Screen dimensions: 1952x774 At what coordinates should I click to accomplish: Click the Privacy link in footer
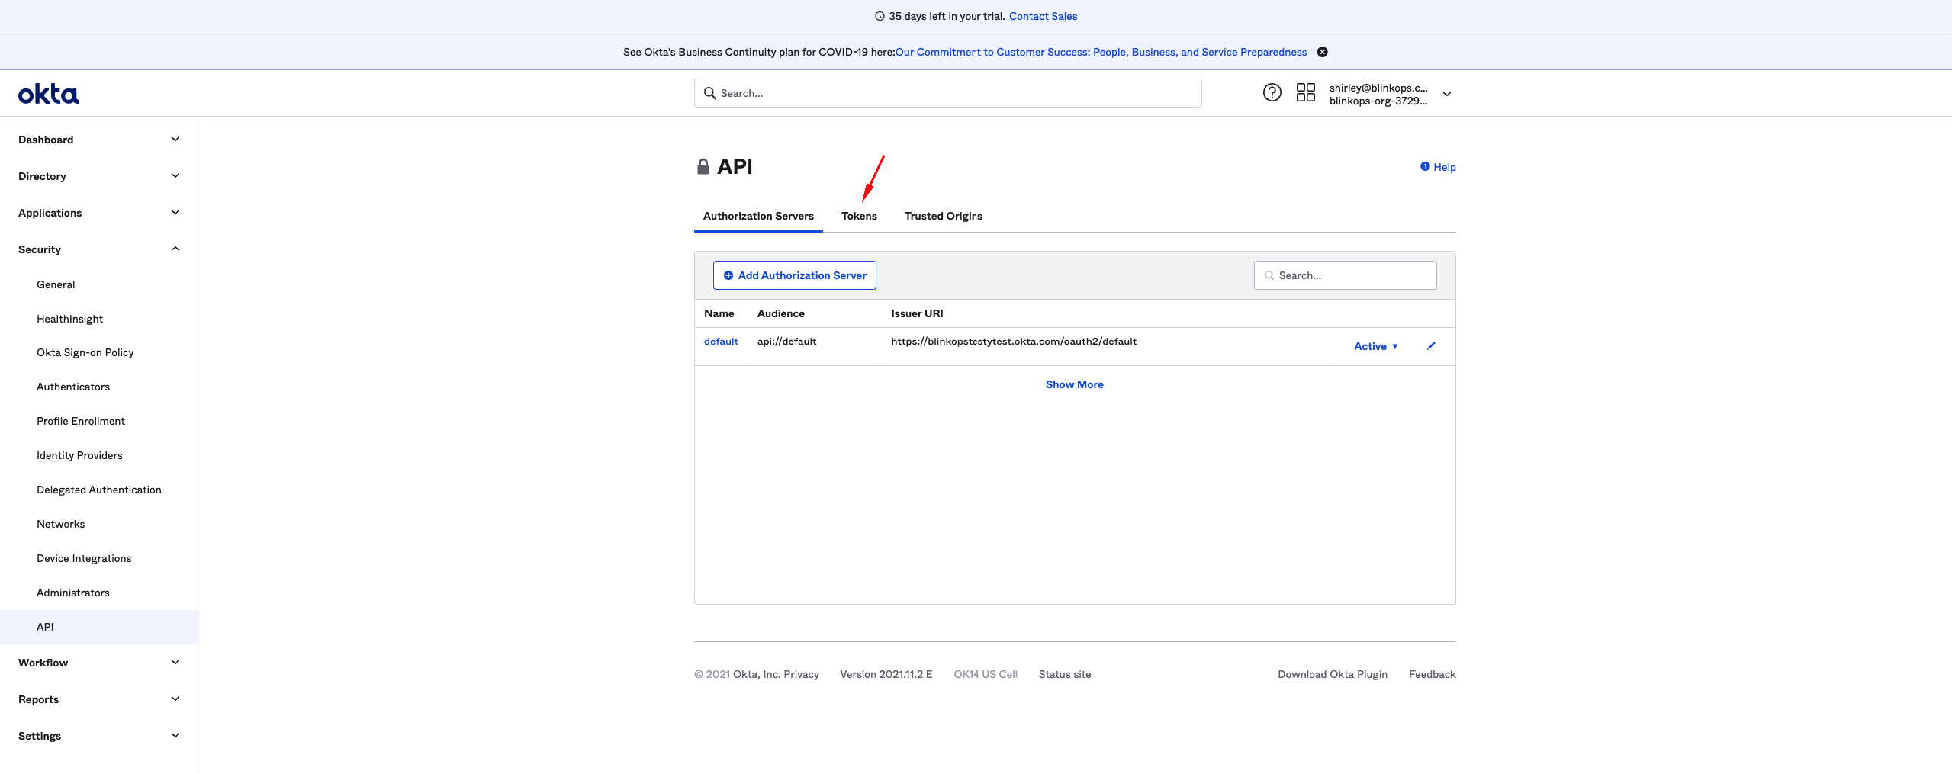[x=801, y=674]
